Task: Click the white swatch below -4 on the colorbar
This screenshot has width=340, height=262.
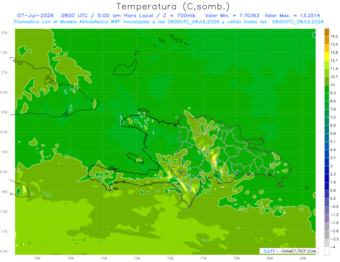Action: point(327,251)
